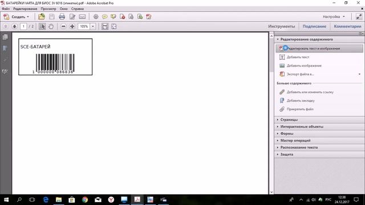Screen dimensions: 365x205
Task: Expand the Мастер операций section
Action: [x=319, y=141]
